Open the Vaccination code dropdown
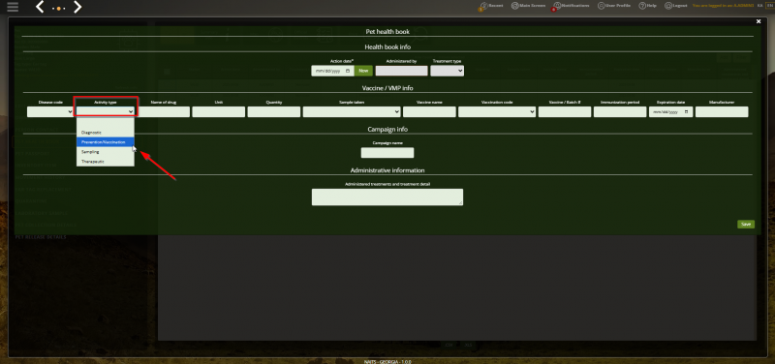 pos(497,112)
